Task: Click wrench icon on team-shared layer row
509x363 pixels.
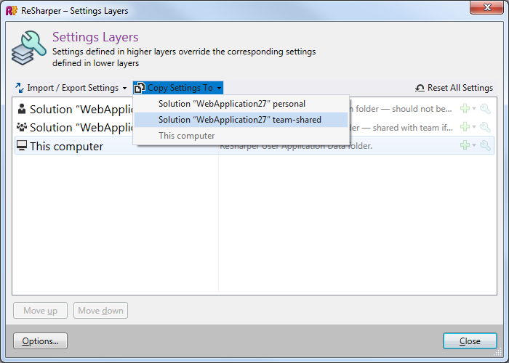Action: pyautogui.click(x=485, y=127)
